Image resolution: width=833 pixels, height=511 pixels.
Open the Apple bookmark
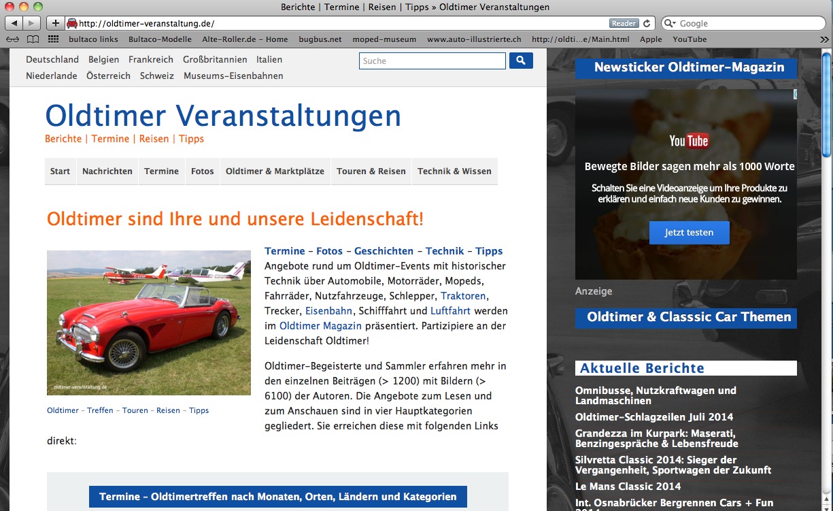tap(651, 39)
